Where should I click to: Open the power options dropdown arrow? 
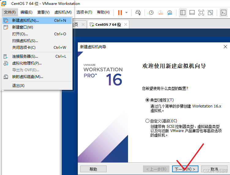tap(126, 13)
